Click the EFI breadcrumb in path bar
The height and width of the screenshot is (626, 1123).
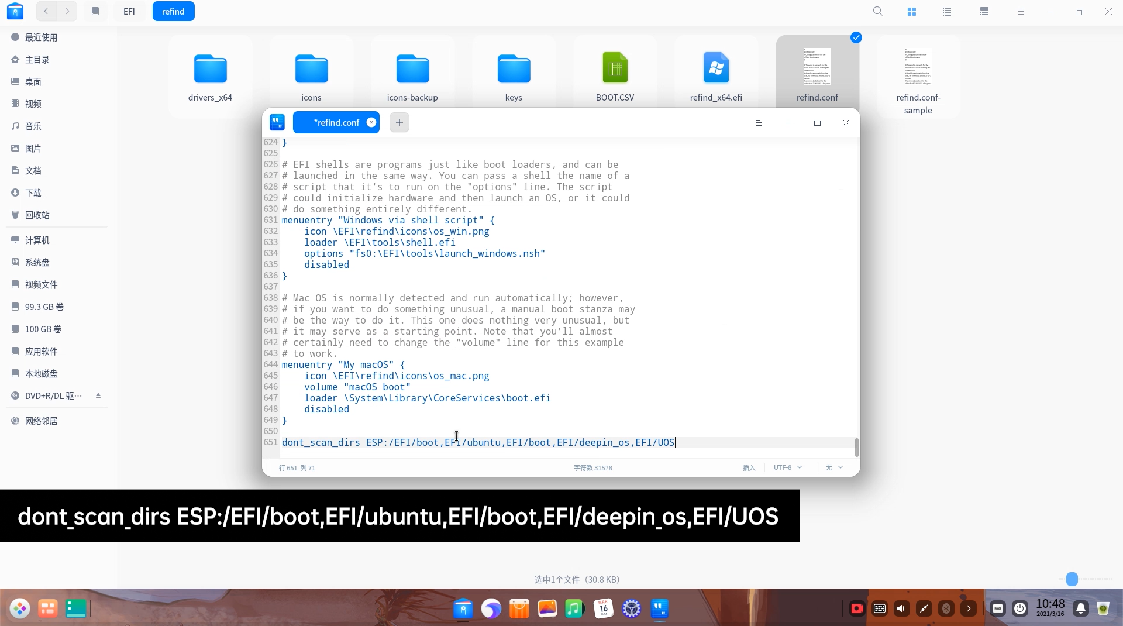tap(129, 11)
